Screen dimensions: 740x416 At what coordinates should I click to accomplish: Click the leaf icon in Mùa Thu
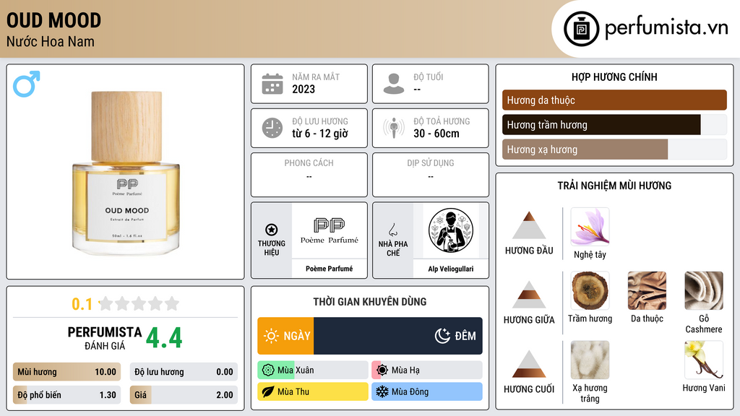(268, 391)
